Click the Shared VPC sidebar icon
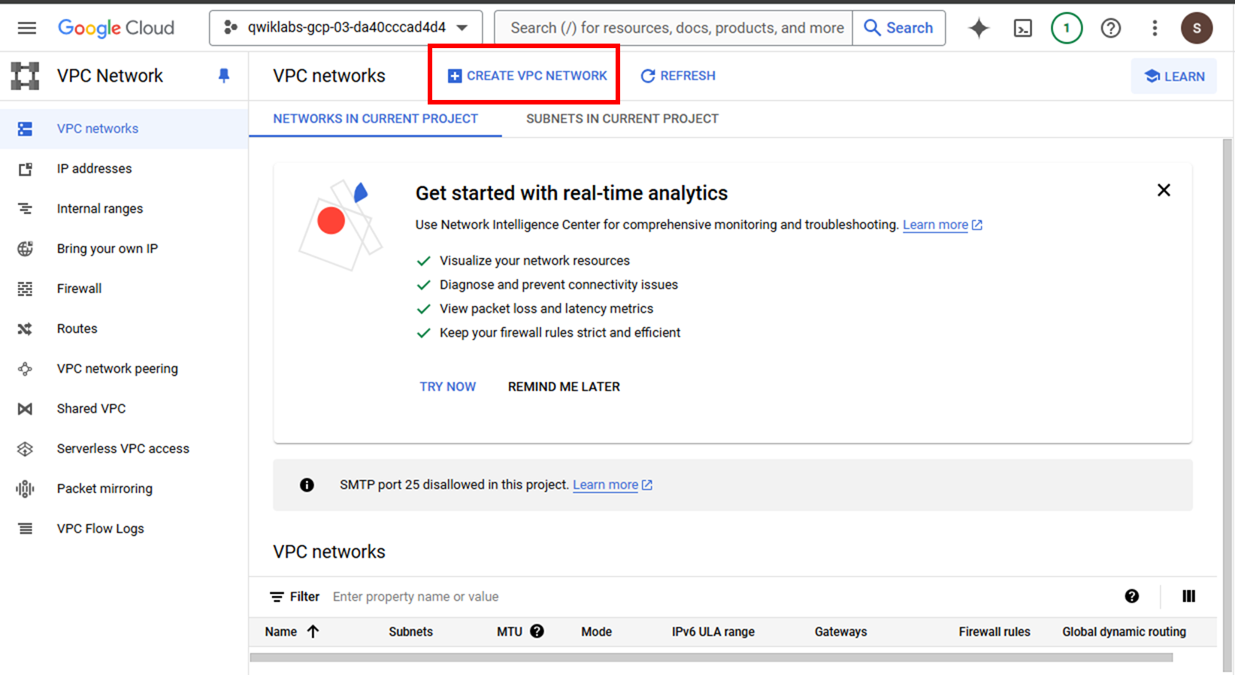The height and width of the screenshot is (675, 1235). click(25, 408)
